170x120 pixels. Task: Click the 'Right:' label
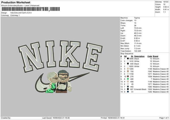tap(123, 31)
